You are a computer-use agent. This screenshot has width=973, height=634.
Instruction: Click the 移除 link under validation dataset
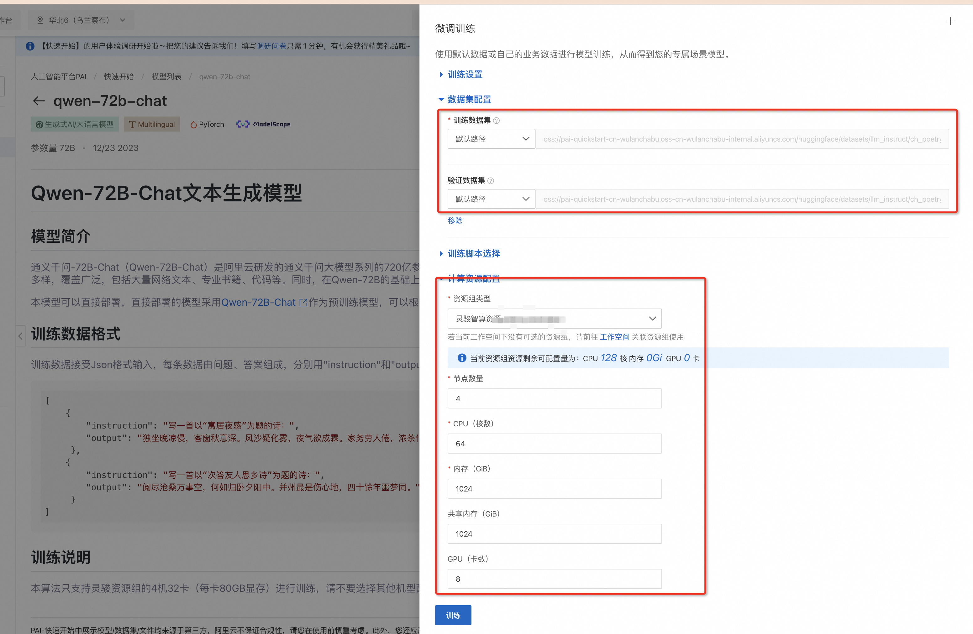coord(455,221)
